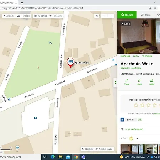The width and height of the screenshot is (160, 160).
Task: Open the Trasa route planner tab
Action: 146,15
